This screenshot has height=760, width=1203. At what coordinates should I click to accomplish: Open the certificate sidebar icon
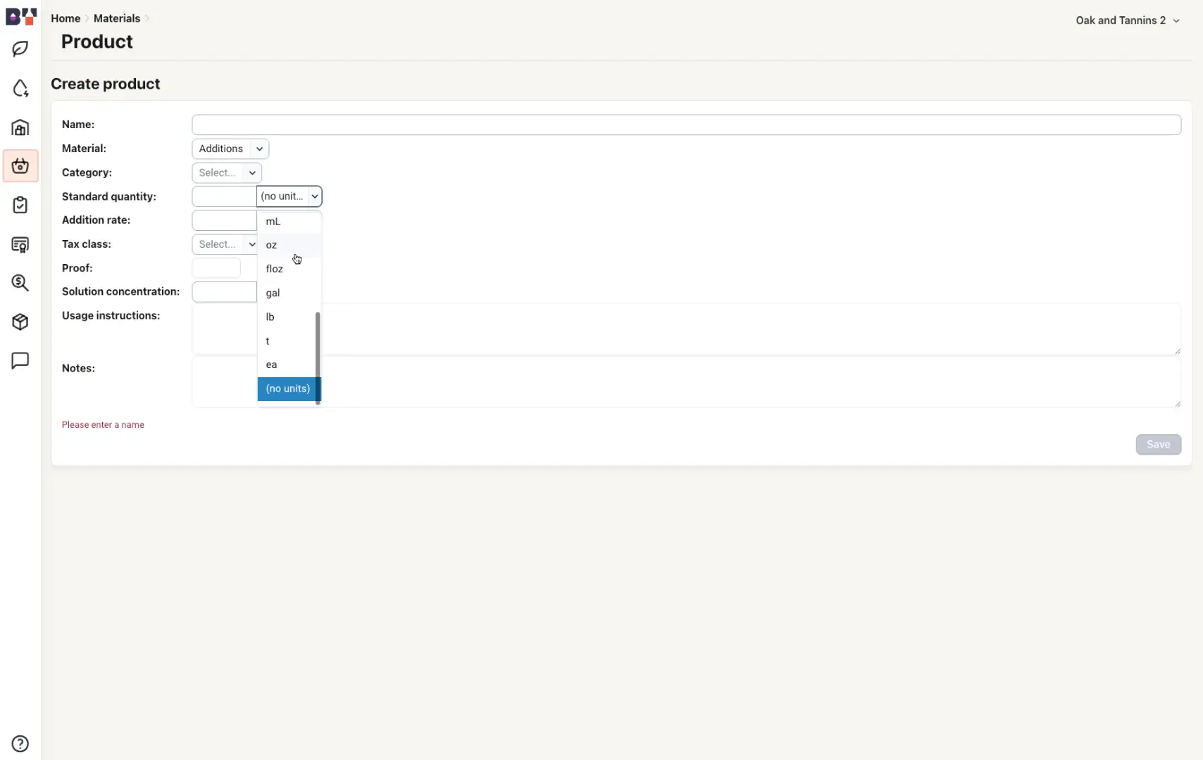[20, 244]
